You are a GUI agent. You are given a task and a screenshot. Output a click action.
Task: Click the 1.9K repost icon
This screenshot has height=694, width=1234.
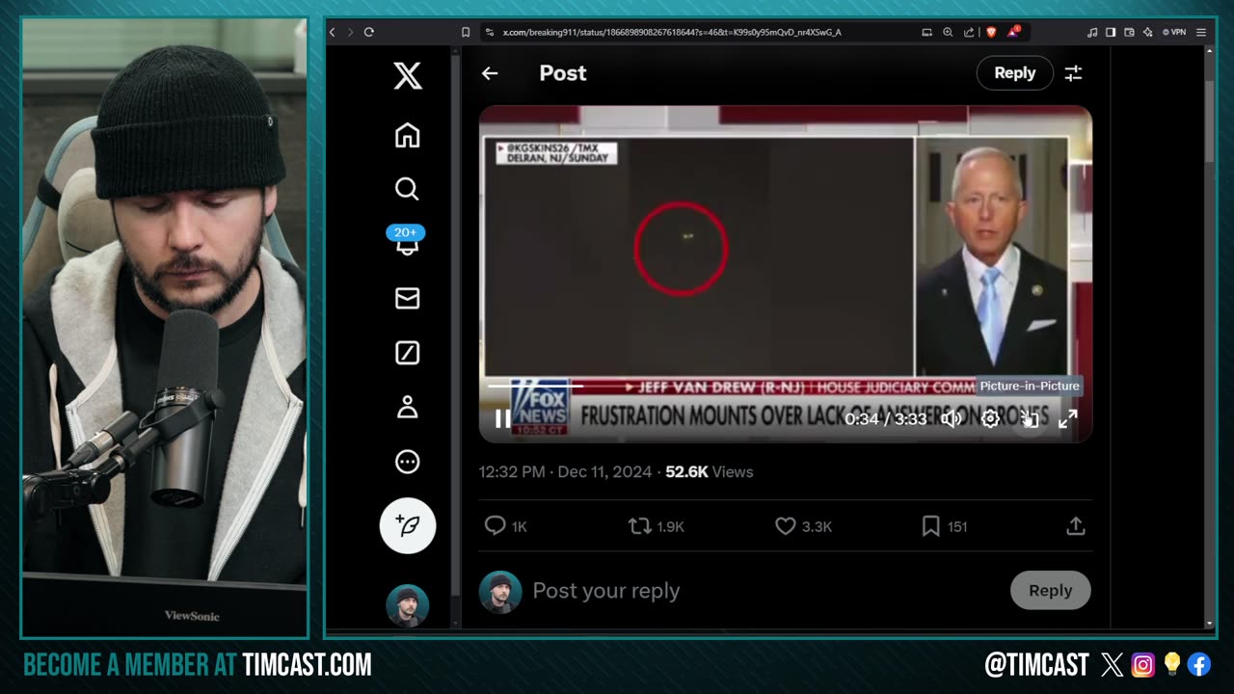pyautogui.click(x=639, y=525)
